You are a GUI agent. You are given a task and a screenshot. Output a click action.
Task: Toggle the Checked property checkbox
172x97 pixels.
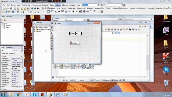[x=13, y=68]
